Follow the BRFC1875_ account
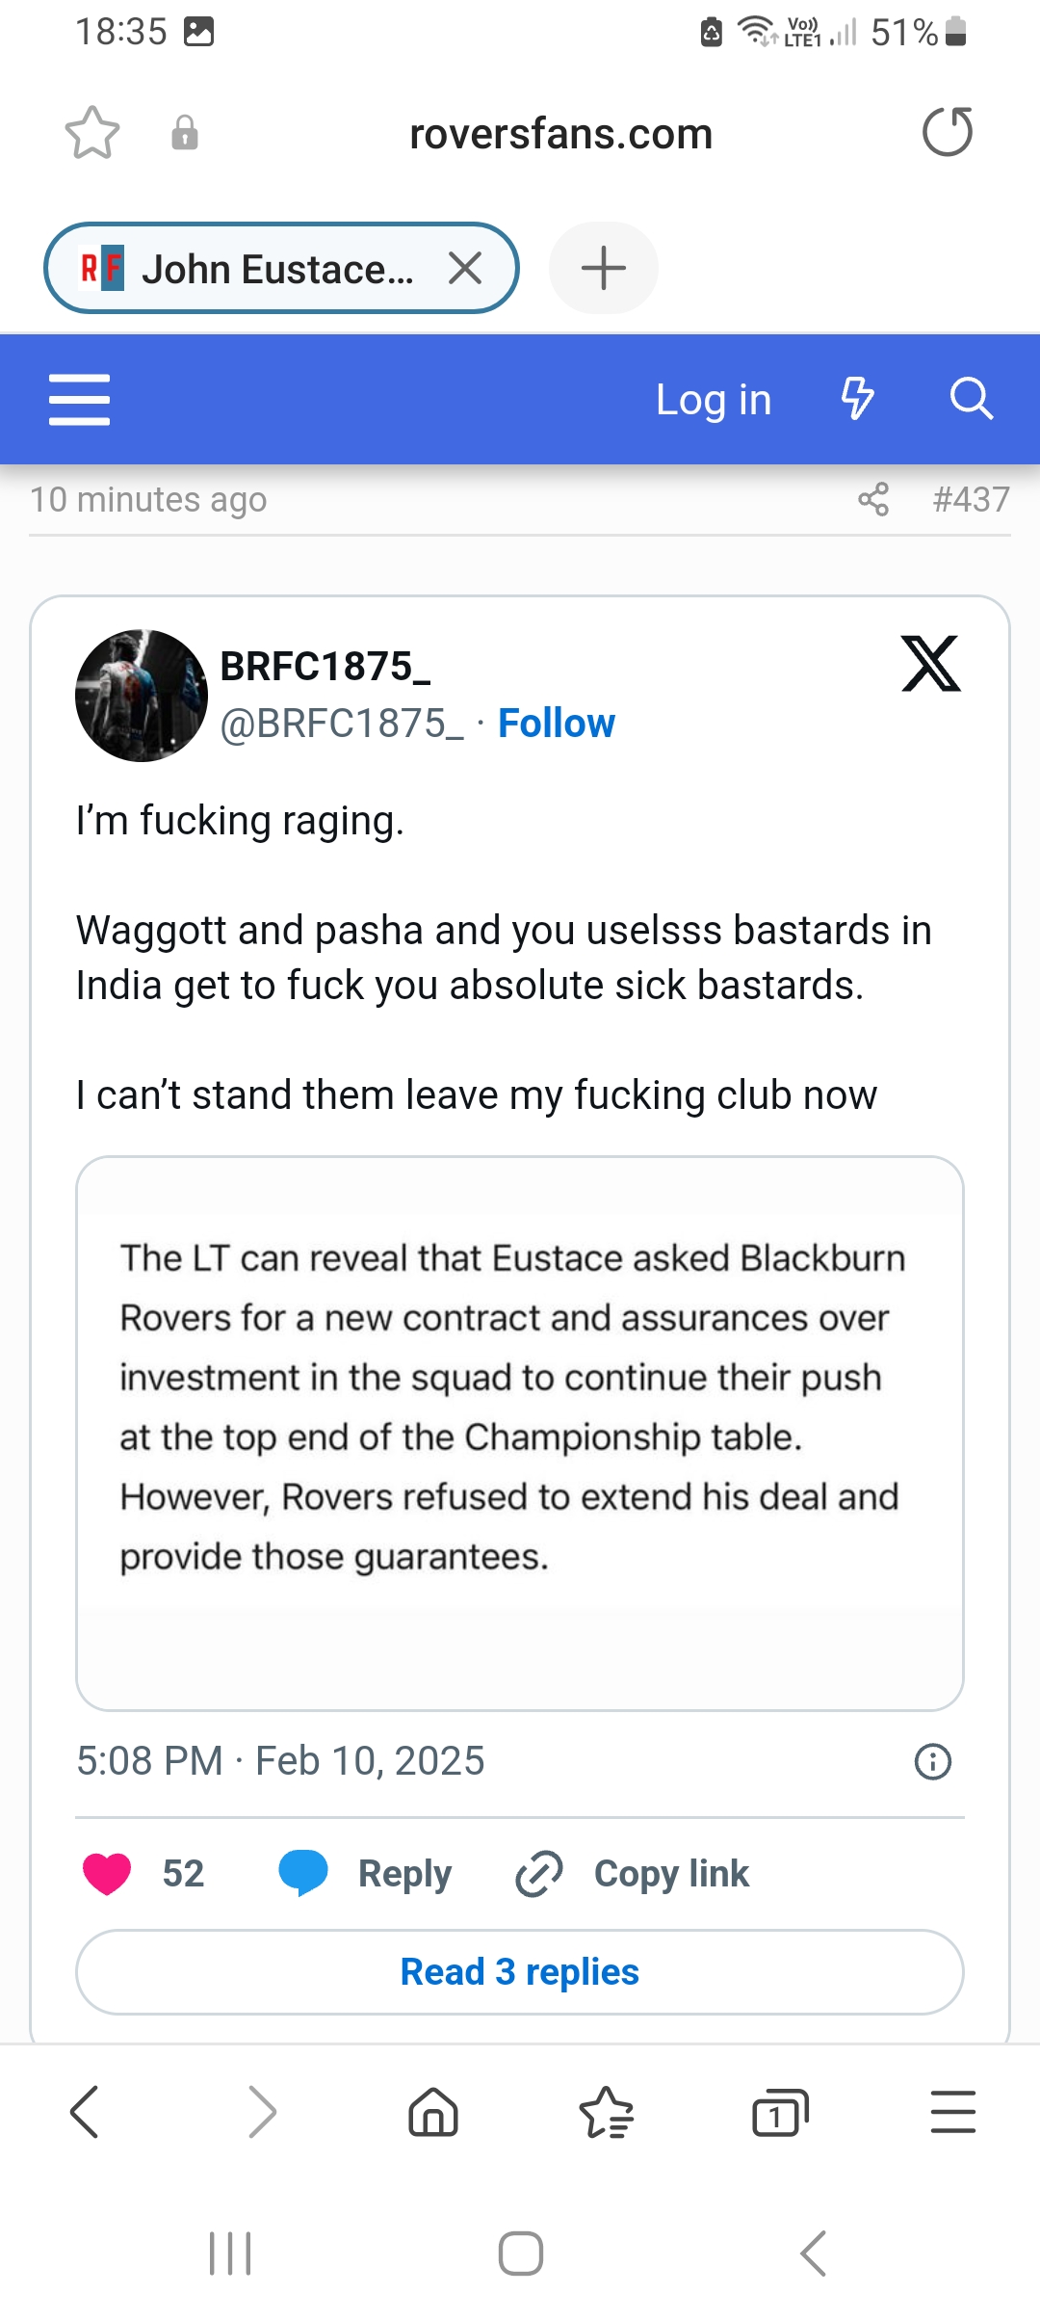The width and height of the screenshot is (1040, 2320). click(x=557, y=724)
